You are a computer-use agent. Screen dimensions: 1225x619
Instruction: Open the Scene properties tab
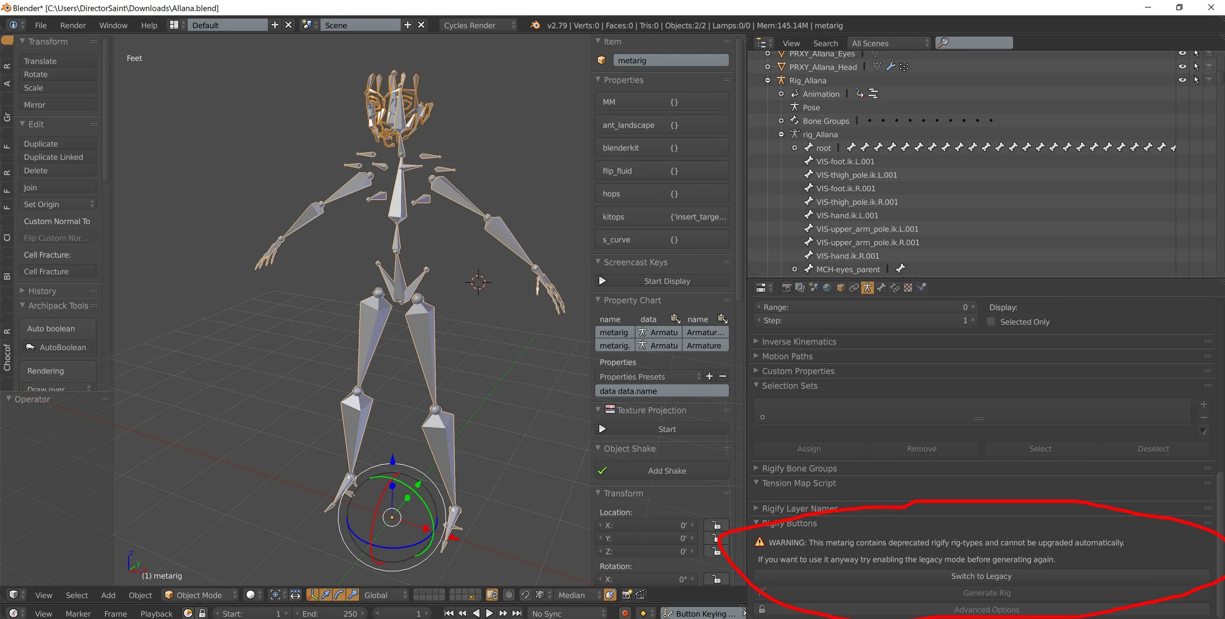click(814, 287)
